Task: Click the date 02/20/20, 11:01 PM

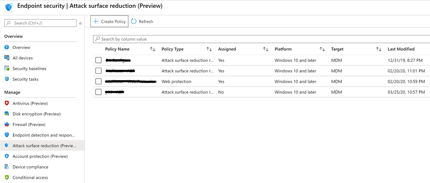Action: point(406,71)
